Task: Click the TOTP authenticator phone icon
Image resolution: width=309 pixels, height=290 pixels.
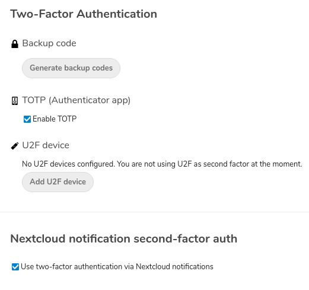Action: 15,101
